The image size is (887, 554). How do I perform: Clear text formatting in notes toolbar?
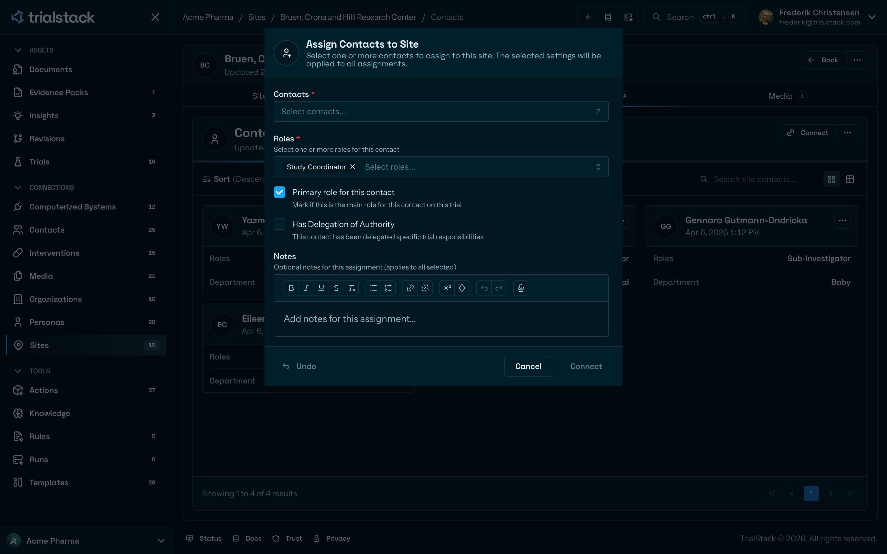(351, 288)
